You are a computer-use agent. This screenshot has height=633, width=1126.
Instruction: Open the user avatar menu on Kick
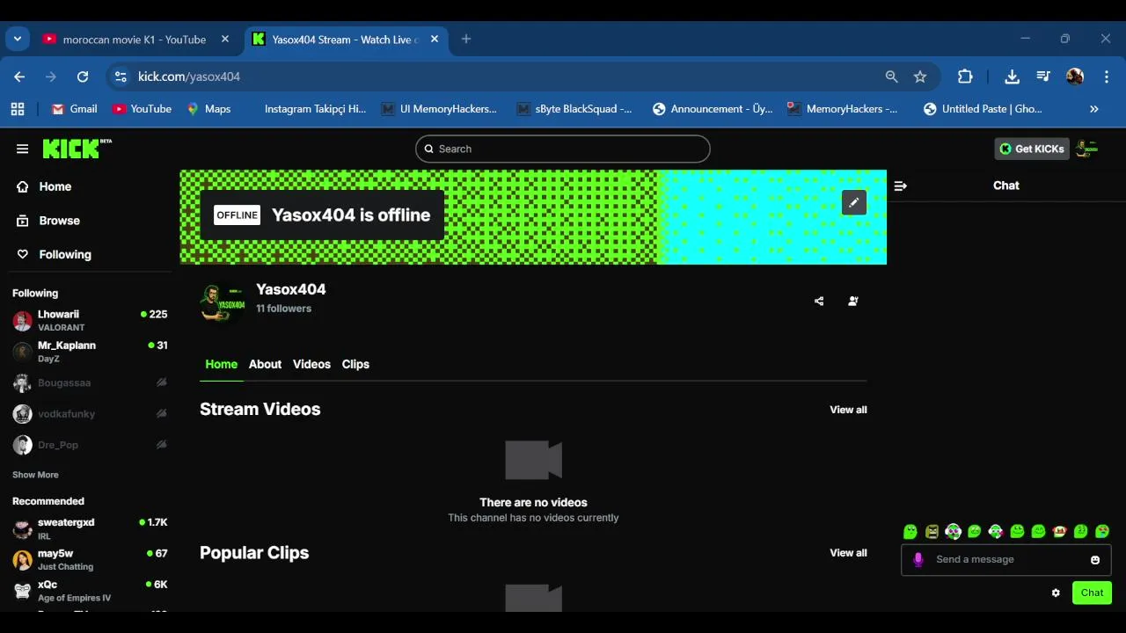click(x=1087, y=149)
